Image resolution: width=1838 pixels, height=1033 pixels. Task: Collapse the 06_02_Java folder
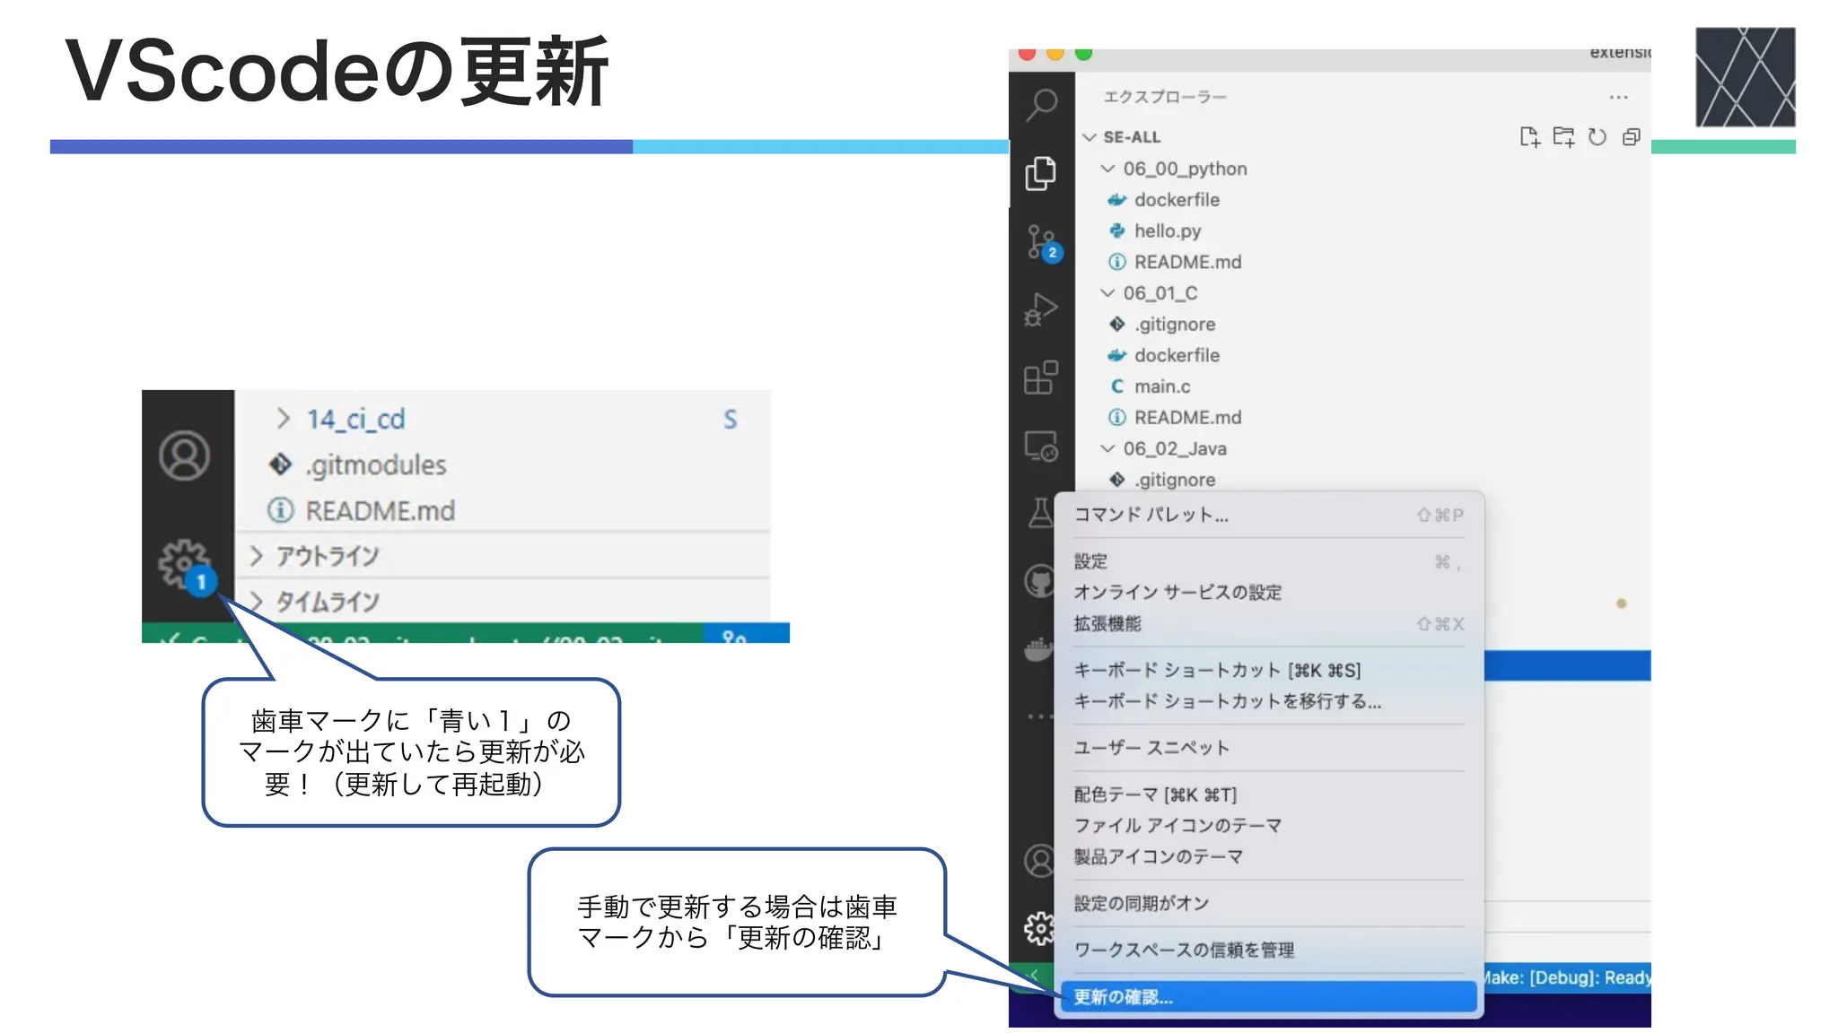point(1108,448)
